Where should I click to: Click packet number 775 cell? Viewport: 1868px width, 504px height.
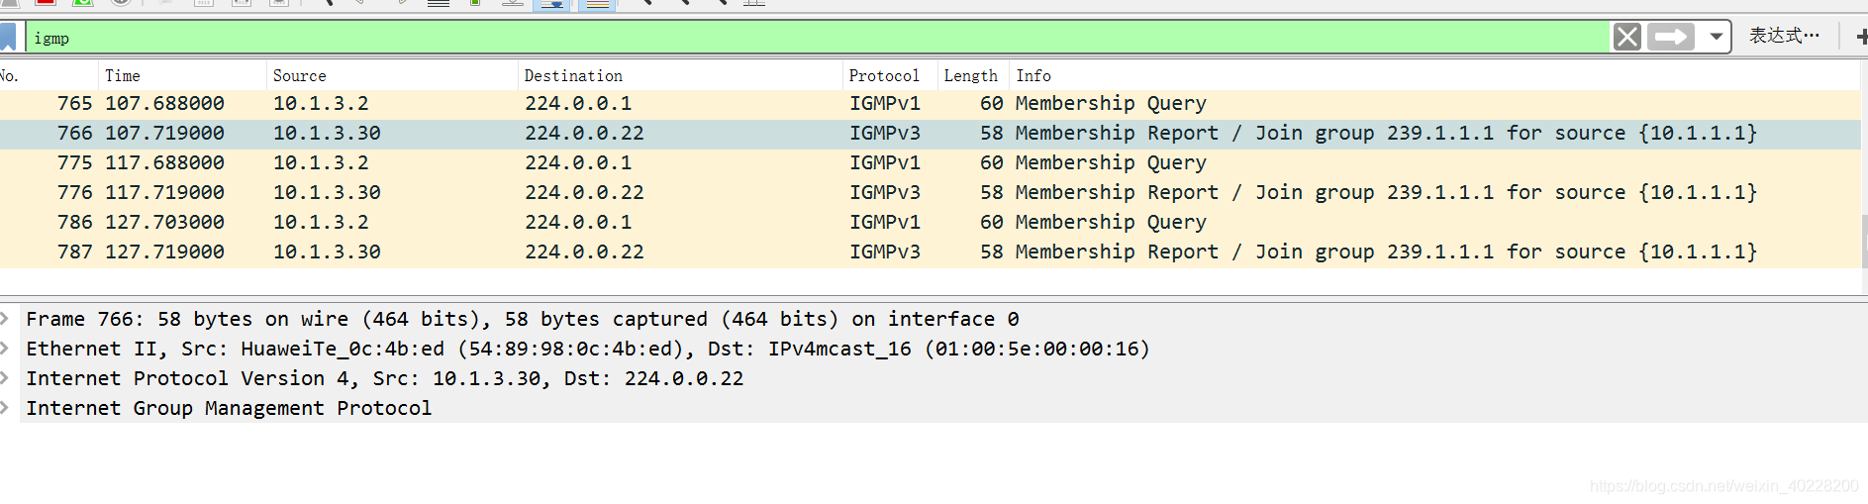tap(74, 162)
